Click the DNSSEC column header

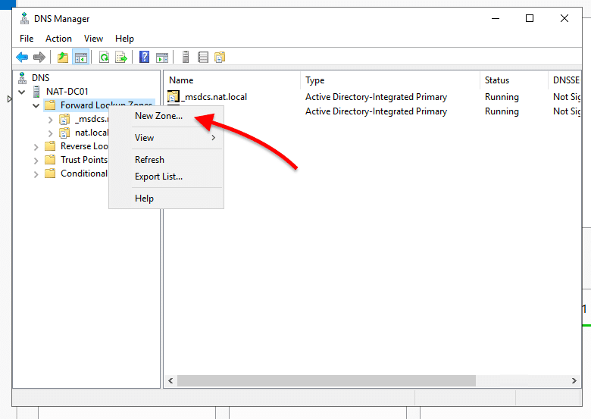pos(564,80)
